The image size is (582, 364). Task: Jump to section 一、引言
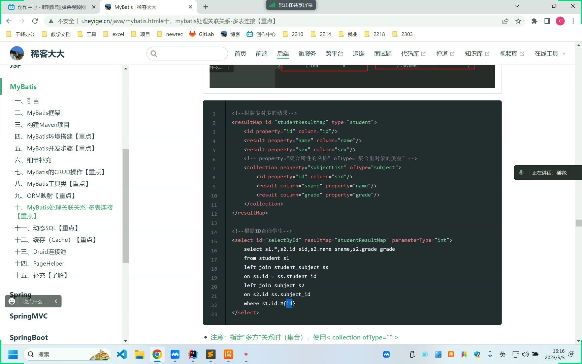click(x=27, y=101)
